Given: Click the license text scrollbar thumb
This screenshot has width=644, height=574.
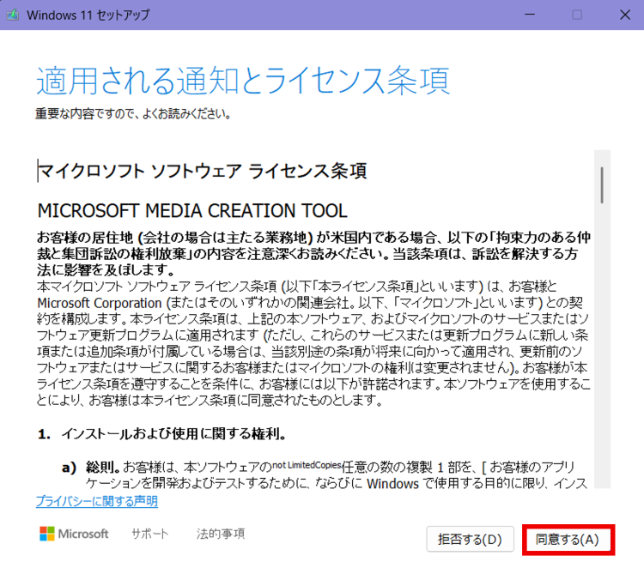Looking at the screenshot, I should coord(602,184).
